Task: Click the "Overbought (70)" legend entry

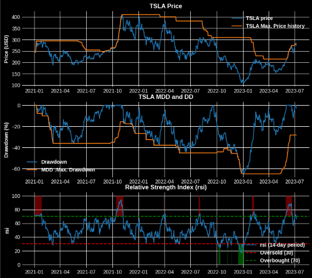Action: (x=280, y=261)
